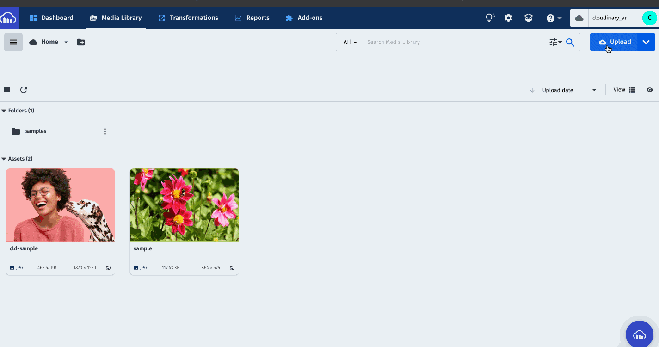The height and width of the screenshot is (347, 659).
Task: Open the settings gear icon
Action: pyautogui.click(x=508, y=18)
